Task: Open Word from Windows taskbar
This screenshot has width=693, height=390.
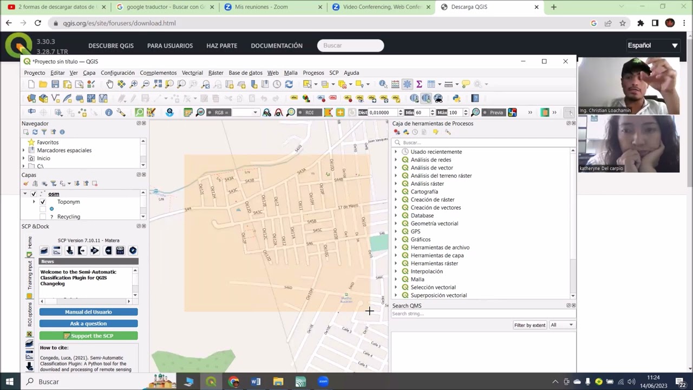Action: click(x=256, y=381)
